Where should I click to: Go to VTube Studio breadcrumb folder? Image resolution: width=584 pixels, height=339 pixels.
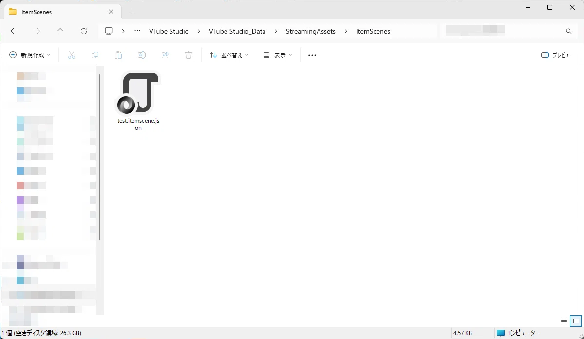click(169, 31)
